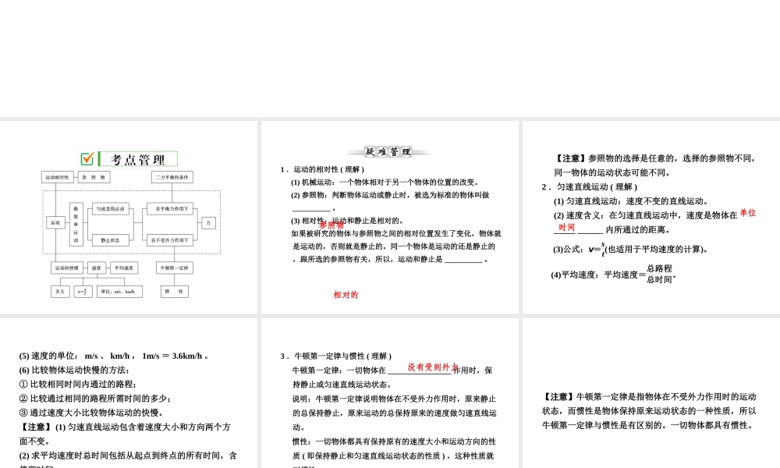Click the line (6) 比较物体运动快慢的方法

tap(74, 370)
